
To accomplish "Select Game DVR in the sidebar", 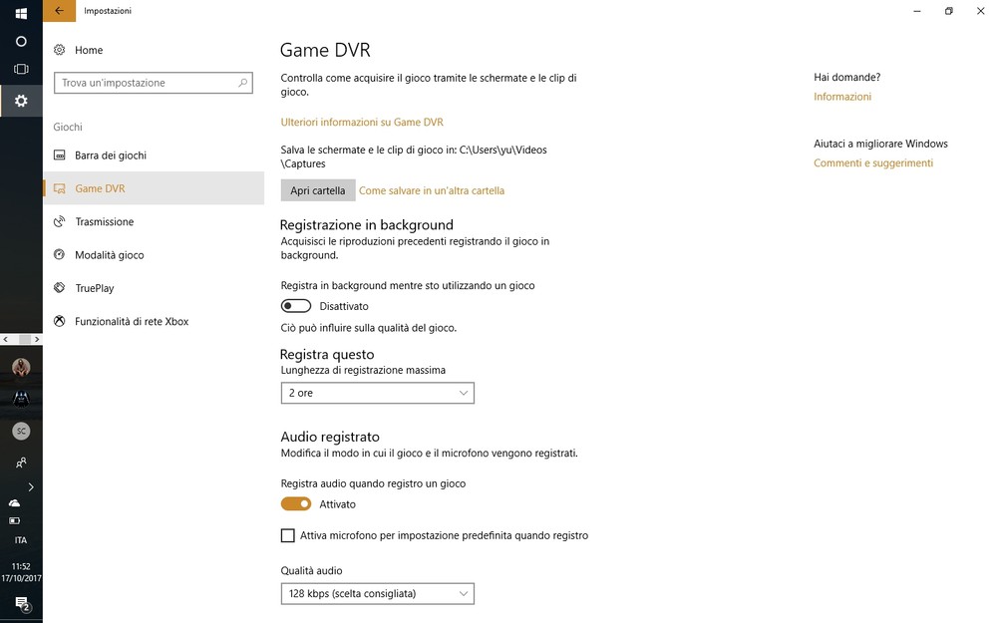I will click(100, 188).
